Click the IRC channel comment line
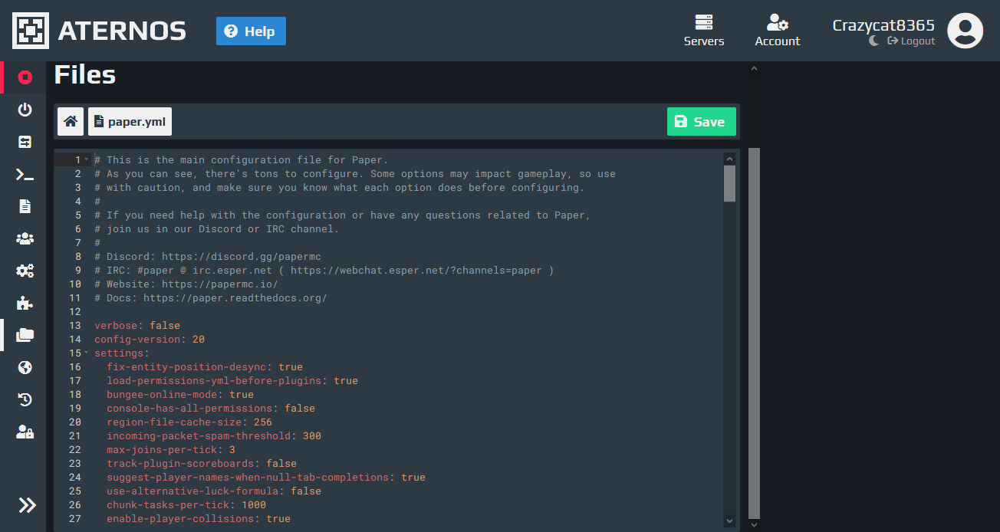The image size is (1000, 532). pyautogui.click(x=324, y=270)
